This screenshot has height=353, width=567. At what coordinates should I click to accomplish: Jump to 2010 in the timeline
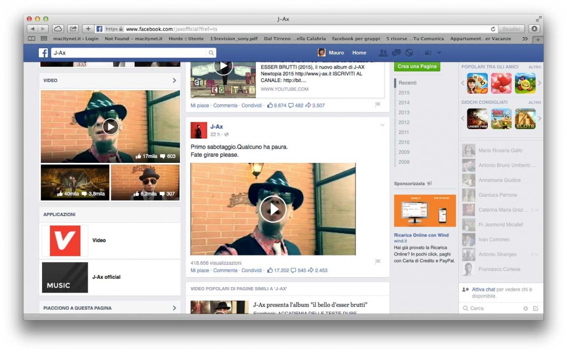404,142
